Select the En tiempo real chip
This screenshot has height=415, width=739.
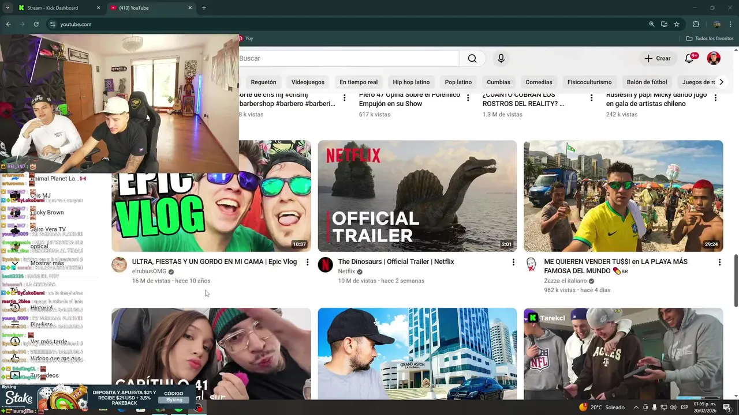(x=359, y=82)
